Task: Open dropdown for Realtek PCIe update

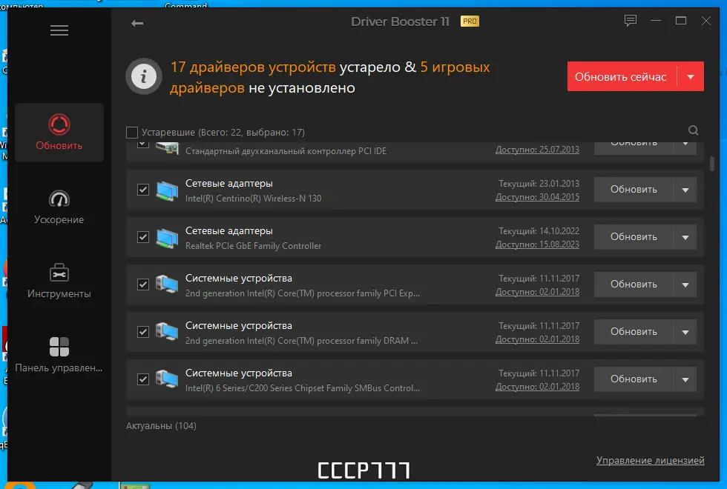Action: tap(685, 237)
